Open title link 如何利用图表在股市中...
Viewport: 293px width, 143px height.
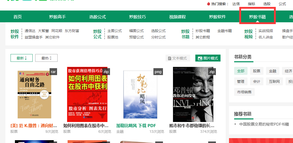point(86,126)
